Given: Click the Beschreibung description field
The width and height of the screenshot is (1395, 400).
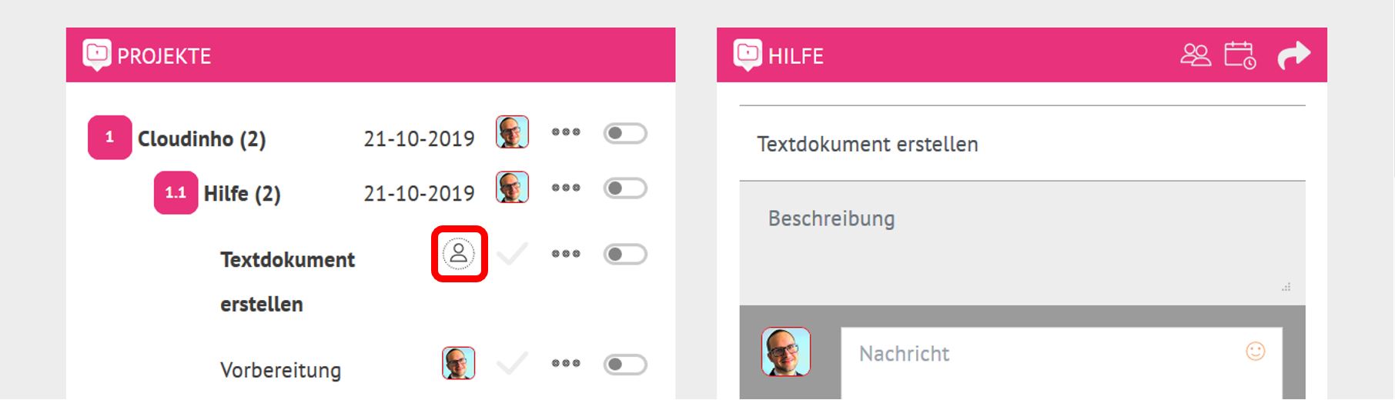Looking at the screenshot, I should 1022,243.
